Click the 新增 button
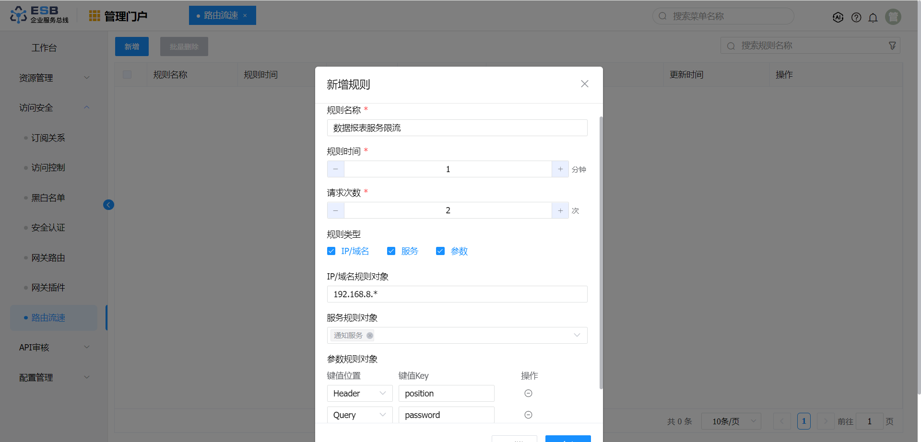Image resolution: width=921 pixels, height=442 pixels. pyautogui.click(x=131, y=47)
